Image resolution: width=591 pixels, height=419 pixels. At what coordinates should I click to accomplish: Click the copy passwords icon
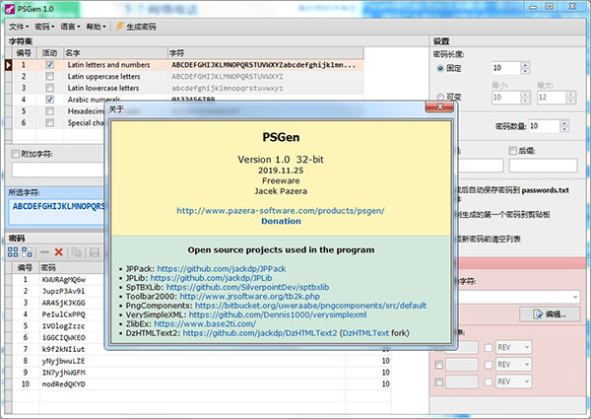pos(77,252)
